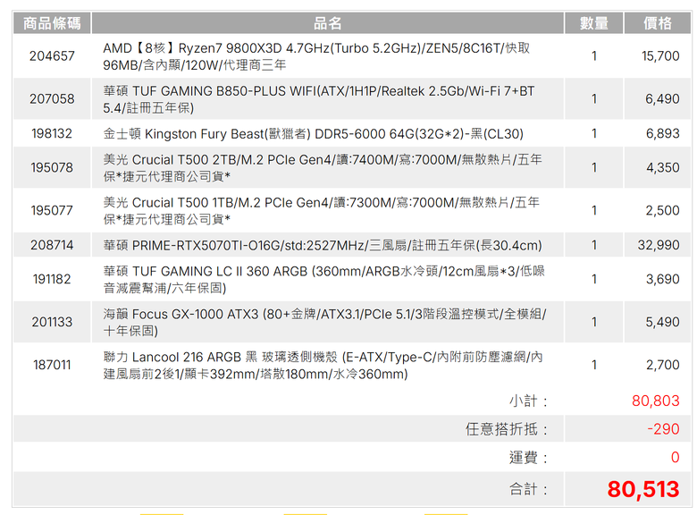Select barcode 195077

click(52, 210)
